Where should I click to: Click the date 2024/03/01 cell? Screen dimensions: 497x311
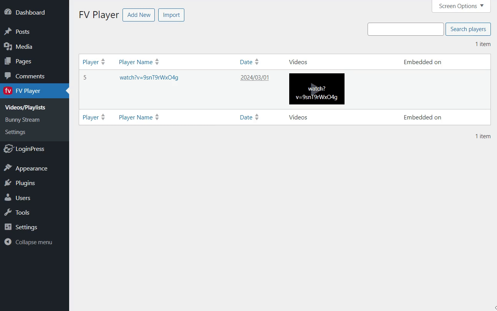255,77
